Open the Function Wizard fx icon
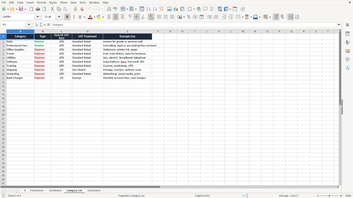 [x=36, y=25]
